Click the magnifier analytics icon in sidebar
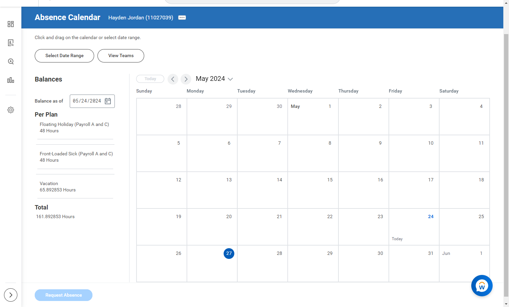Image resolution: width=509 pixels, height=307 pixels. coord(11,61)
